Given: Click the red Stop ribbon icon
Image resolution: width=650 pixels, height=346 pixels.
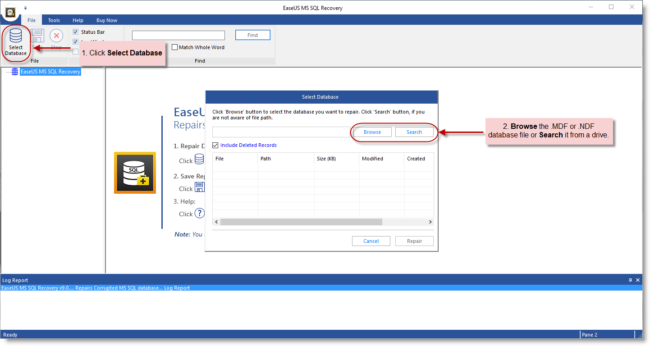Looking at the screenshot, I should click(x=56, y=36).
